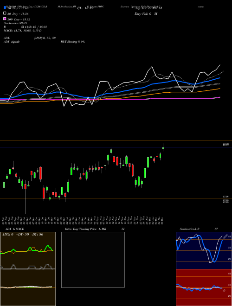Click the blue 20 Day legend swatch
Image resolution: width=232 pixels, height=306 pixels.
click(x=5, y=8)
